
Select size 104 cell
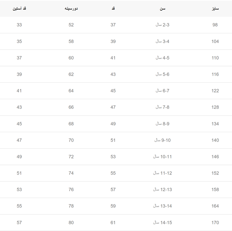point(215,41)
